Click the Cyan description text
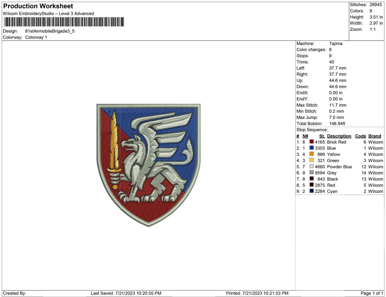 (x=332, y=191)
